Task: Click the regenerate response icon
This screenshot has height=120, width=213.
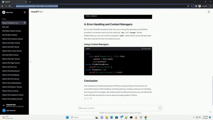Action: click(88, 99)
